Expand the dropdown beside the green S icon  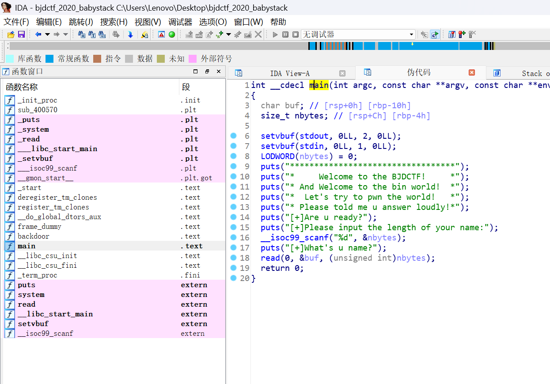click(x=228, y=34)
